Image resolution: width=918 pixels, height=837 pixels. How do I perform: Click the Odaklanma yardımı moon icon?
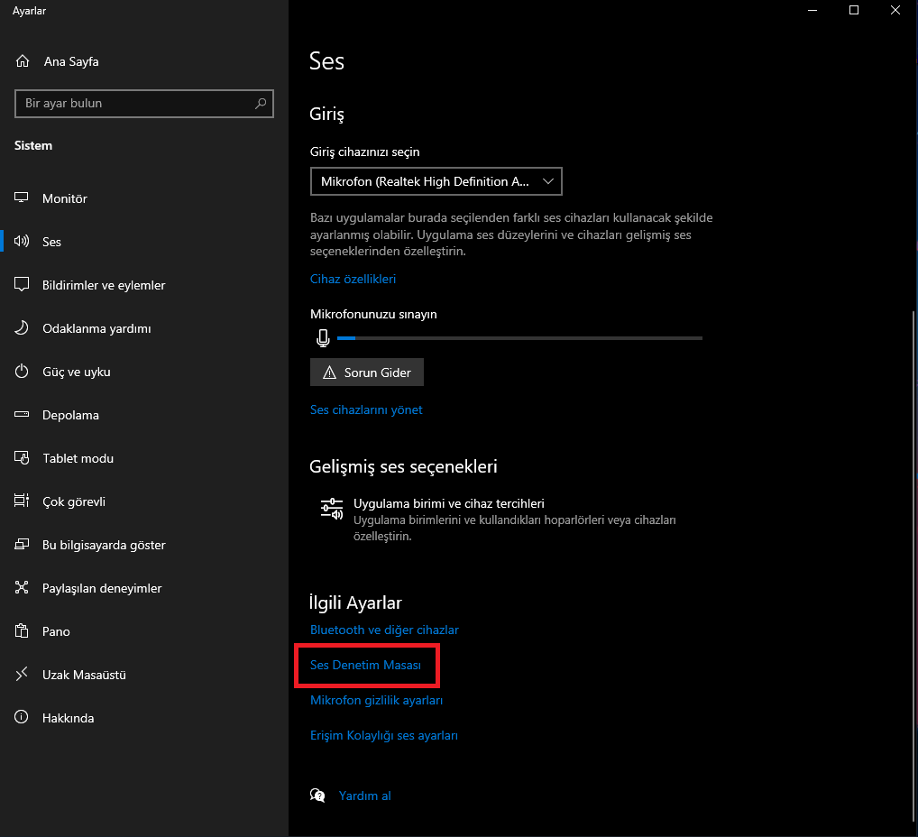click(x=21, y=328)
